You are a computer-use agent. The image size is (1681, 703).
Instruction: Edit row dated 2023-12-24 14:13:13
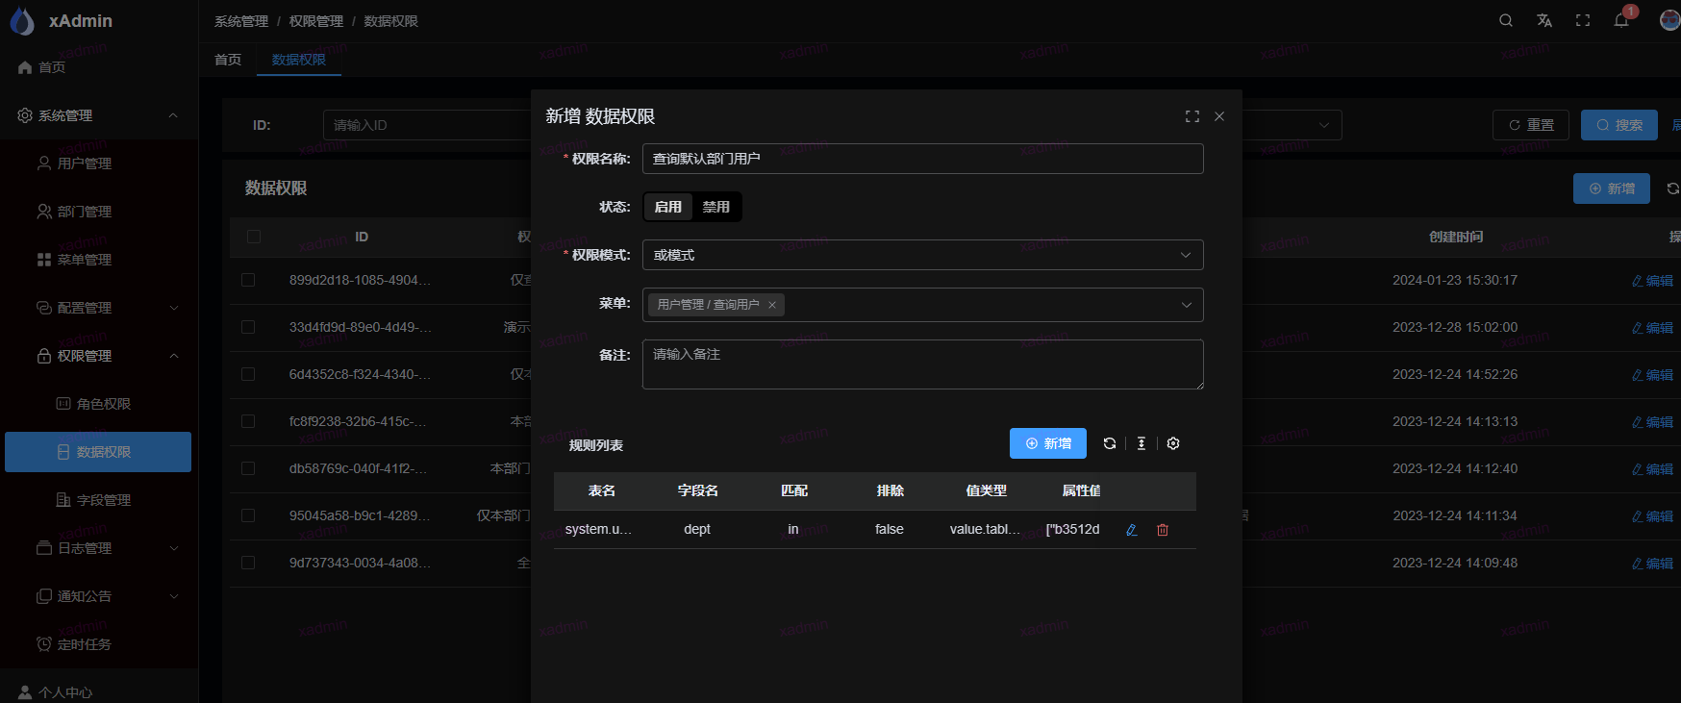(x=1652, y=422)
